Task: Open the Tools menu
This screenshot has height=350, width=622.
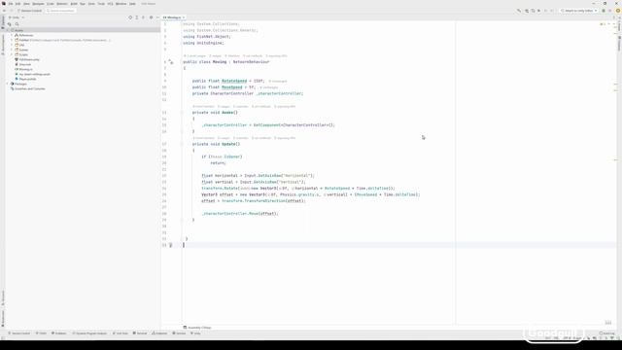Action: [101, 4]
